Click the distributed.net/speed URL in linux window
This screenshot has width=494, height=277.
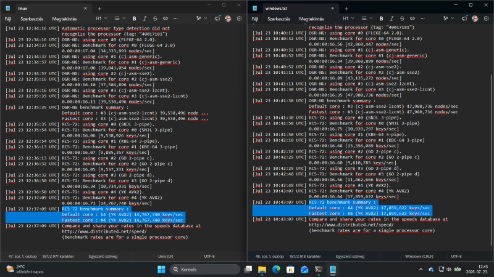click(x=104, y=231)
